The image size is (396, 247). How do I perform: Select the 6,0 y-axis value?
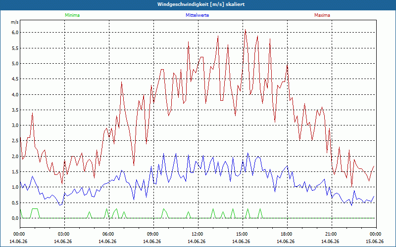point(15,33)
